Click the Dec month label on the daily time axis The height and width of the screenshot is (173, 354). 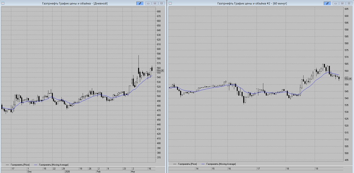pyautogui.click(x=30, y=171)
